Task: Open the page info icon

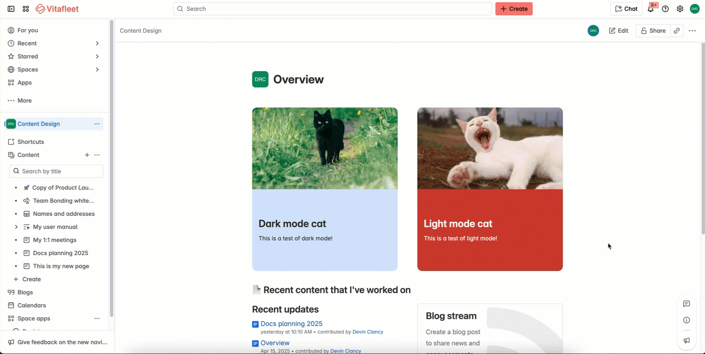Action: coord(687,320)
